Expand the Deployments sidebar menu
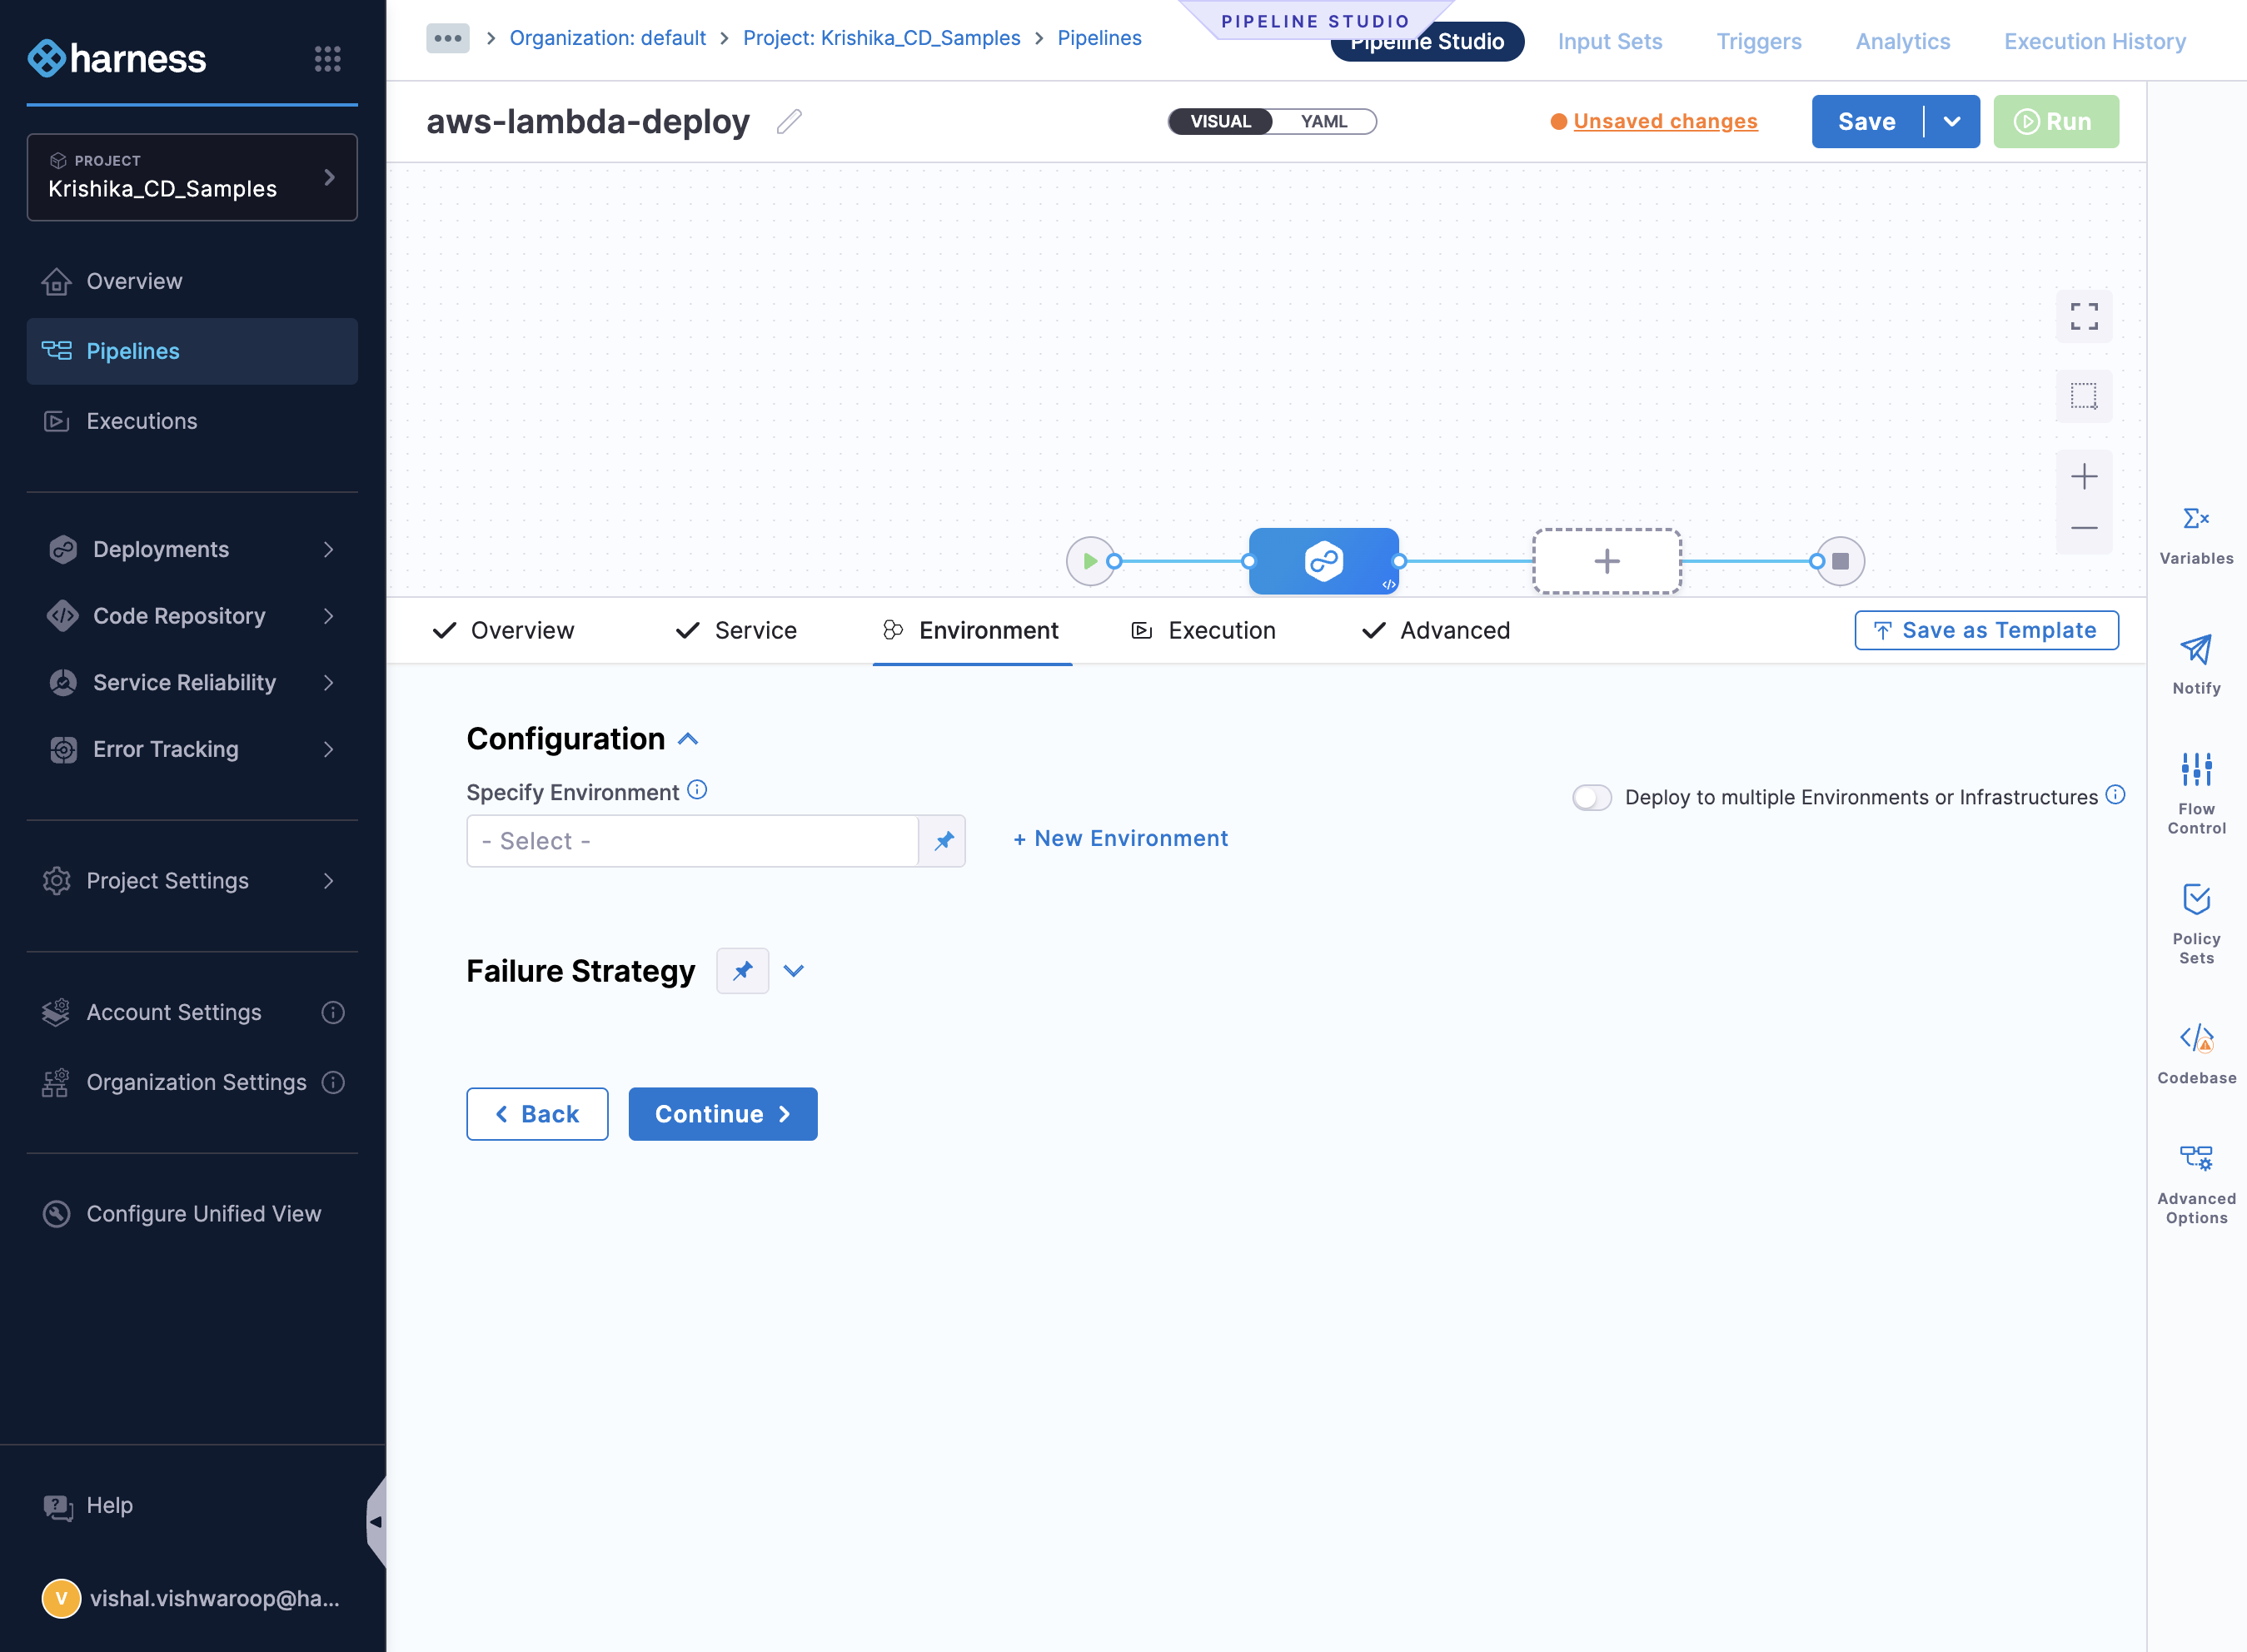The height and width of the screenshot is (1652, 2247). (192, 549)
